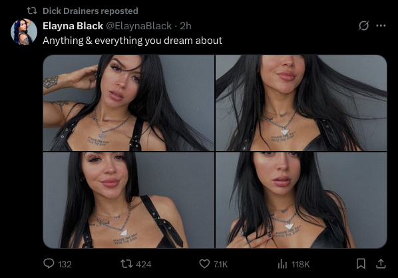Click the 132 replies count

tap(65, 264)
